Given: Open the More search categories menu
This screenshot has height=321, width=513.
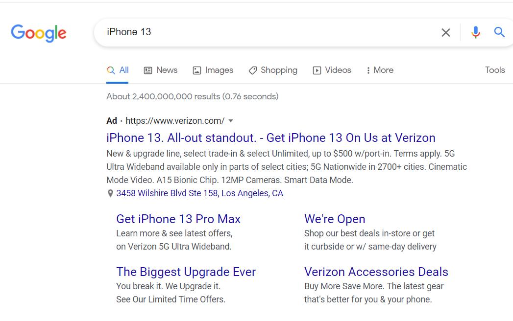Looking at the screenshot, I should pyautogui.click(x=380, y=70).
